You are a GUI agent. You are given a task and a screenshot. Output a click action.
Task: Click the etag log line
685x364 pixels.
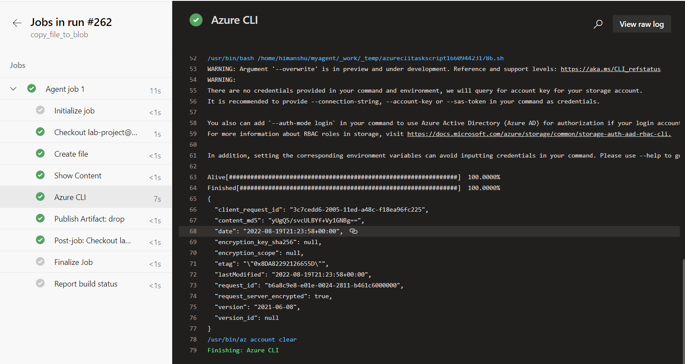tap(272, 264)
